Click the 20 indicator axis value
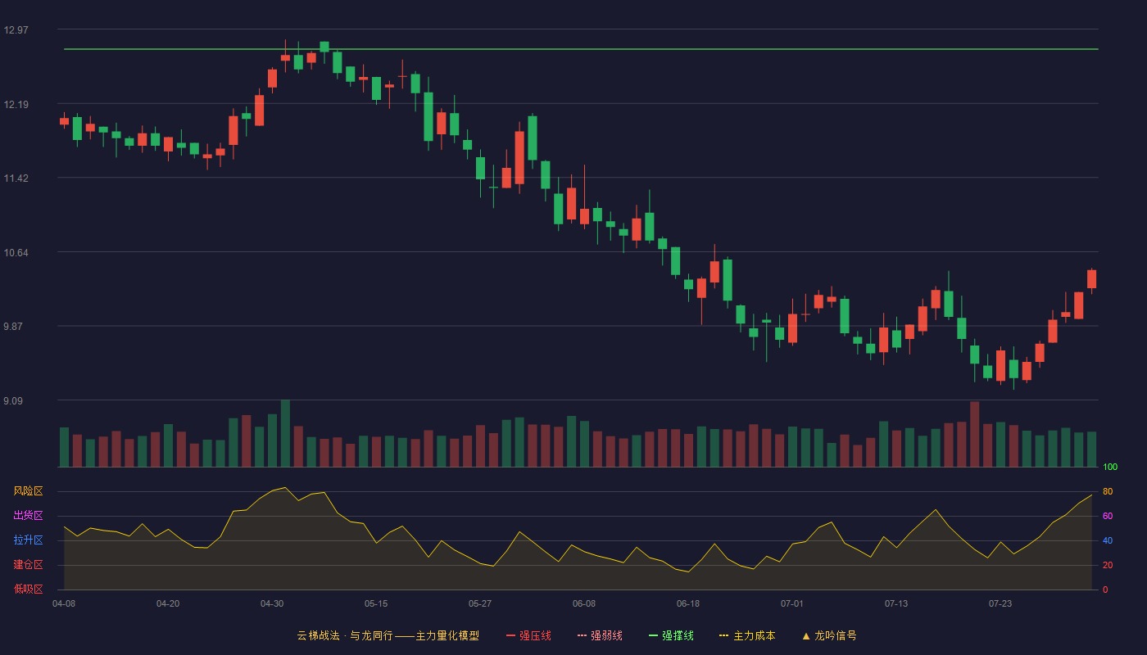The height and width of the screenshot is (655, 1147). (x=1108, y=565)
